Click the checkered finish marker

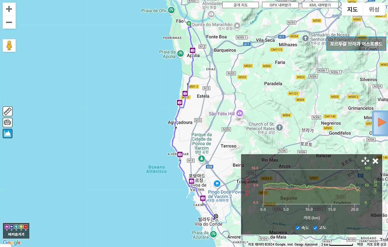click(216, 216)
